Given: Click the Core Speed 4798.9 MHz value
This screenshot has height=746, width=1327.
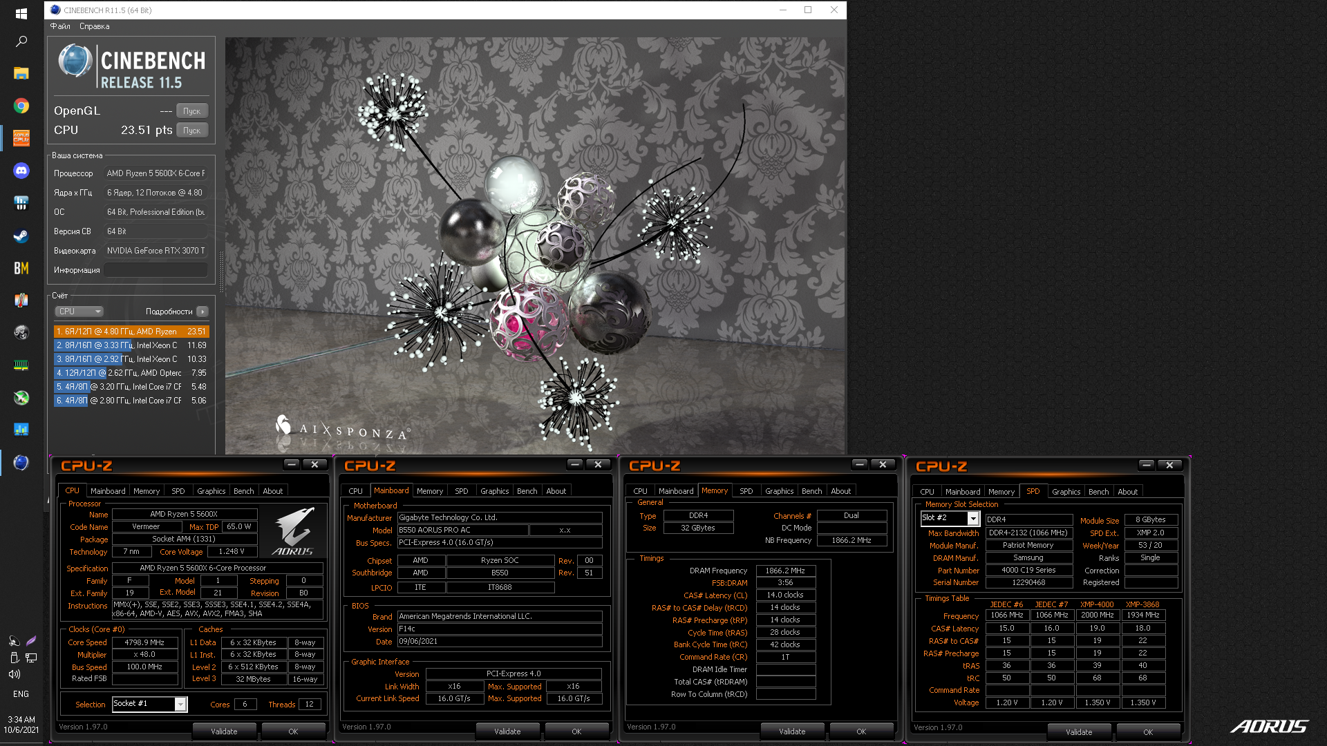Looking at the screenshot, I should coord(144,642).
